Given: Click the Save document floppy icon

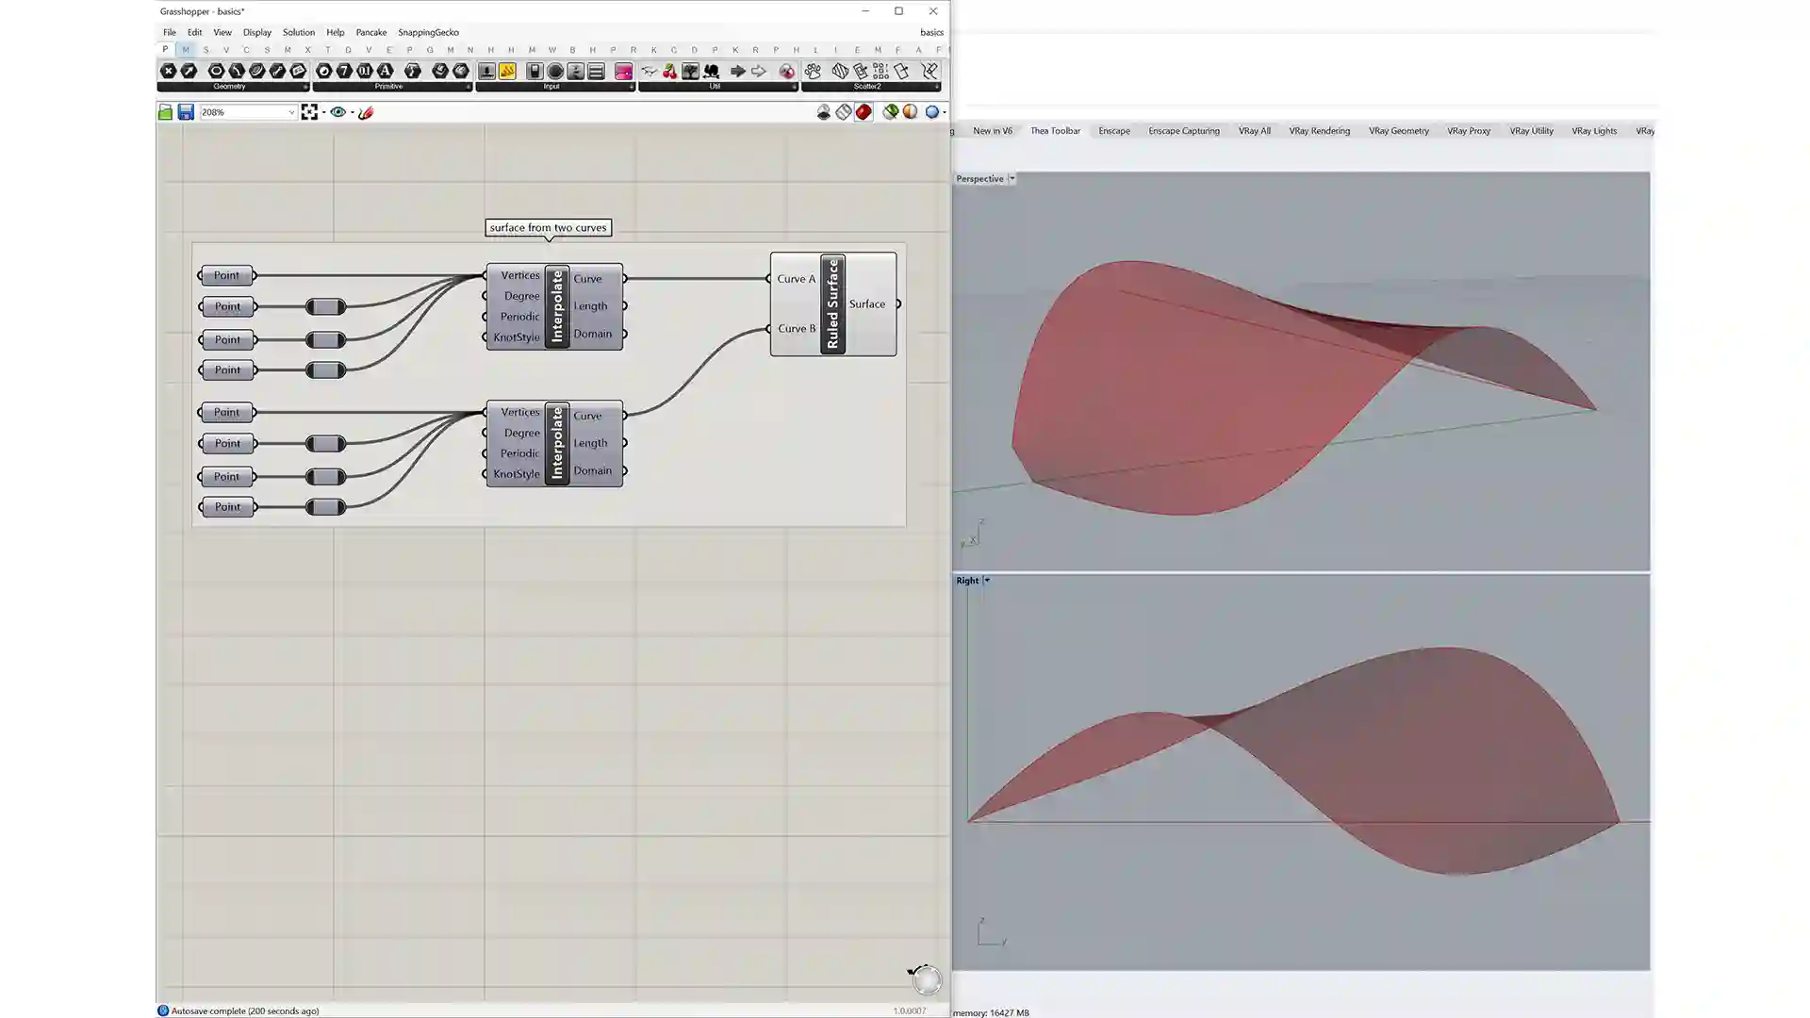Looking at the screenshot, I should [x=186, y=112].
